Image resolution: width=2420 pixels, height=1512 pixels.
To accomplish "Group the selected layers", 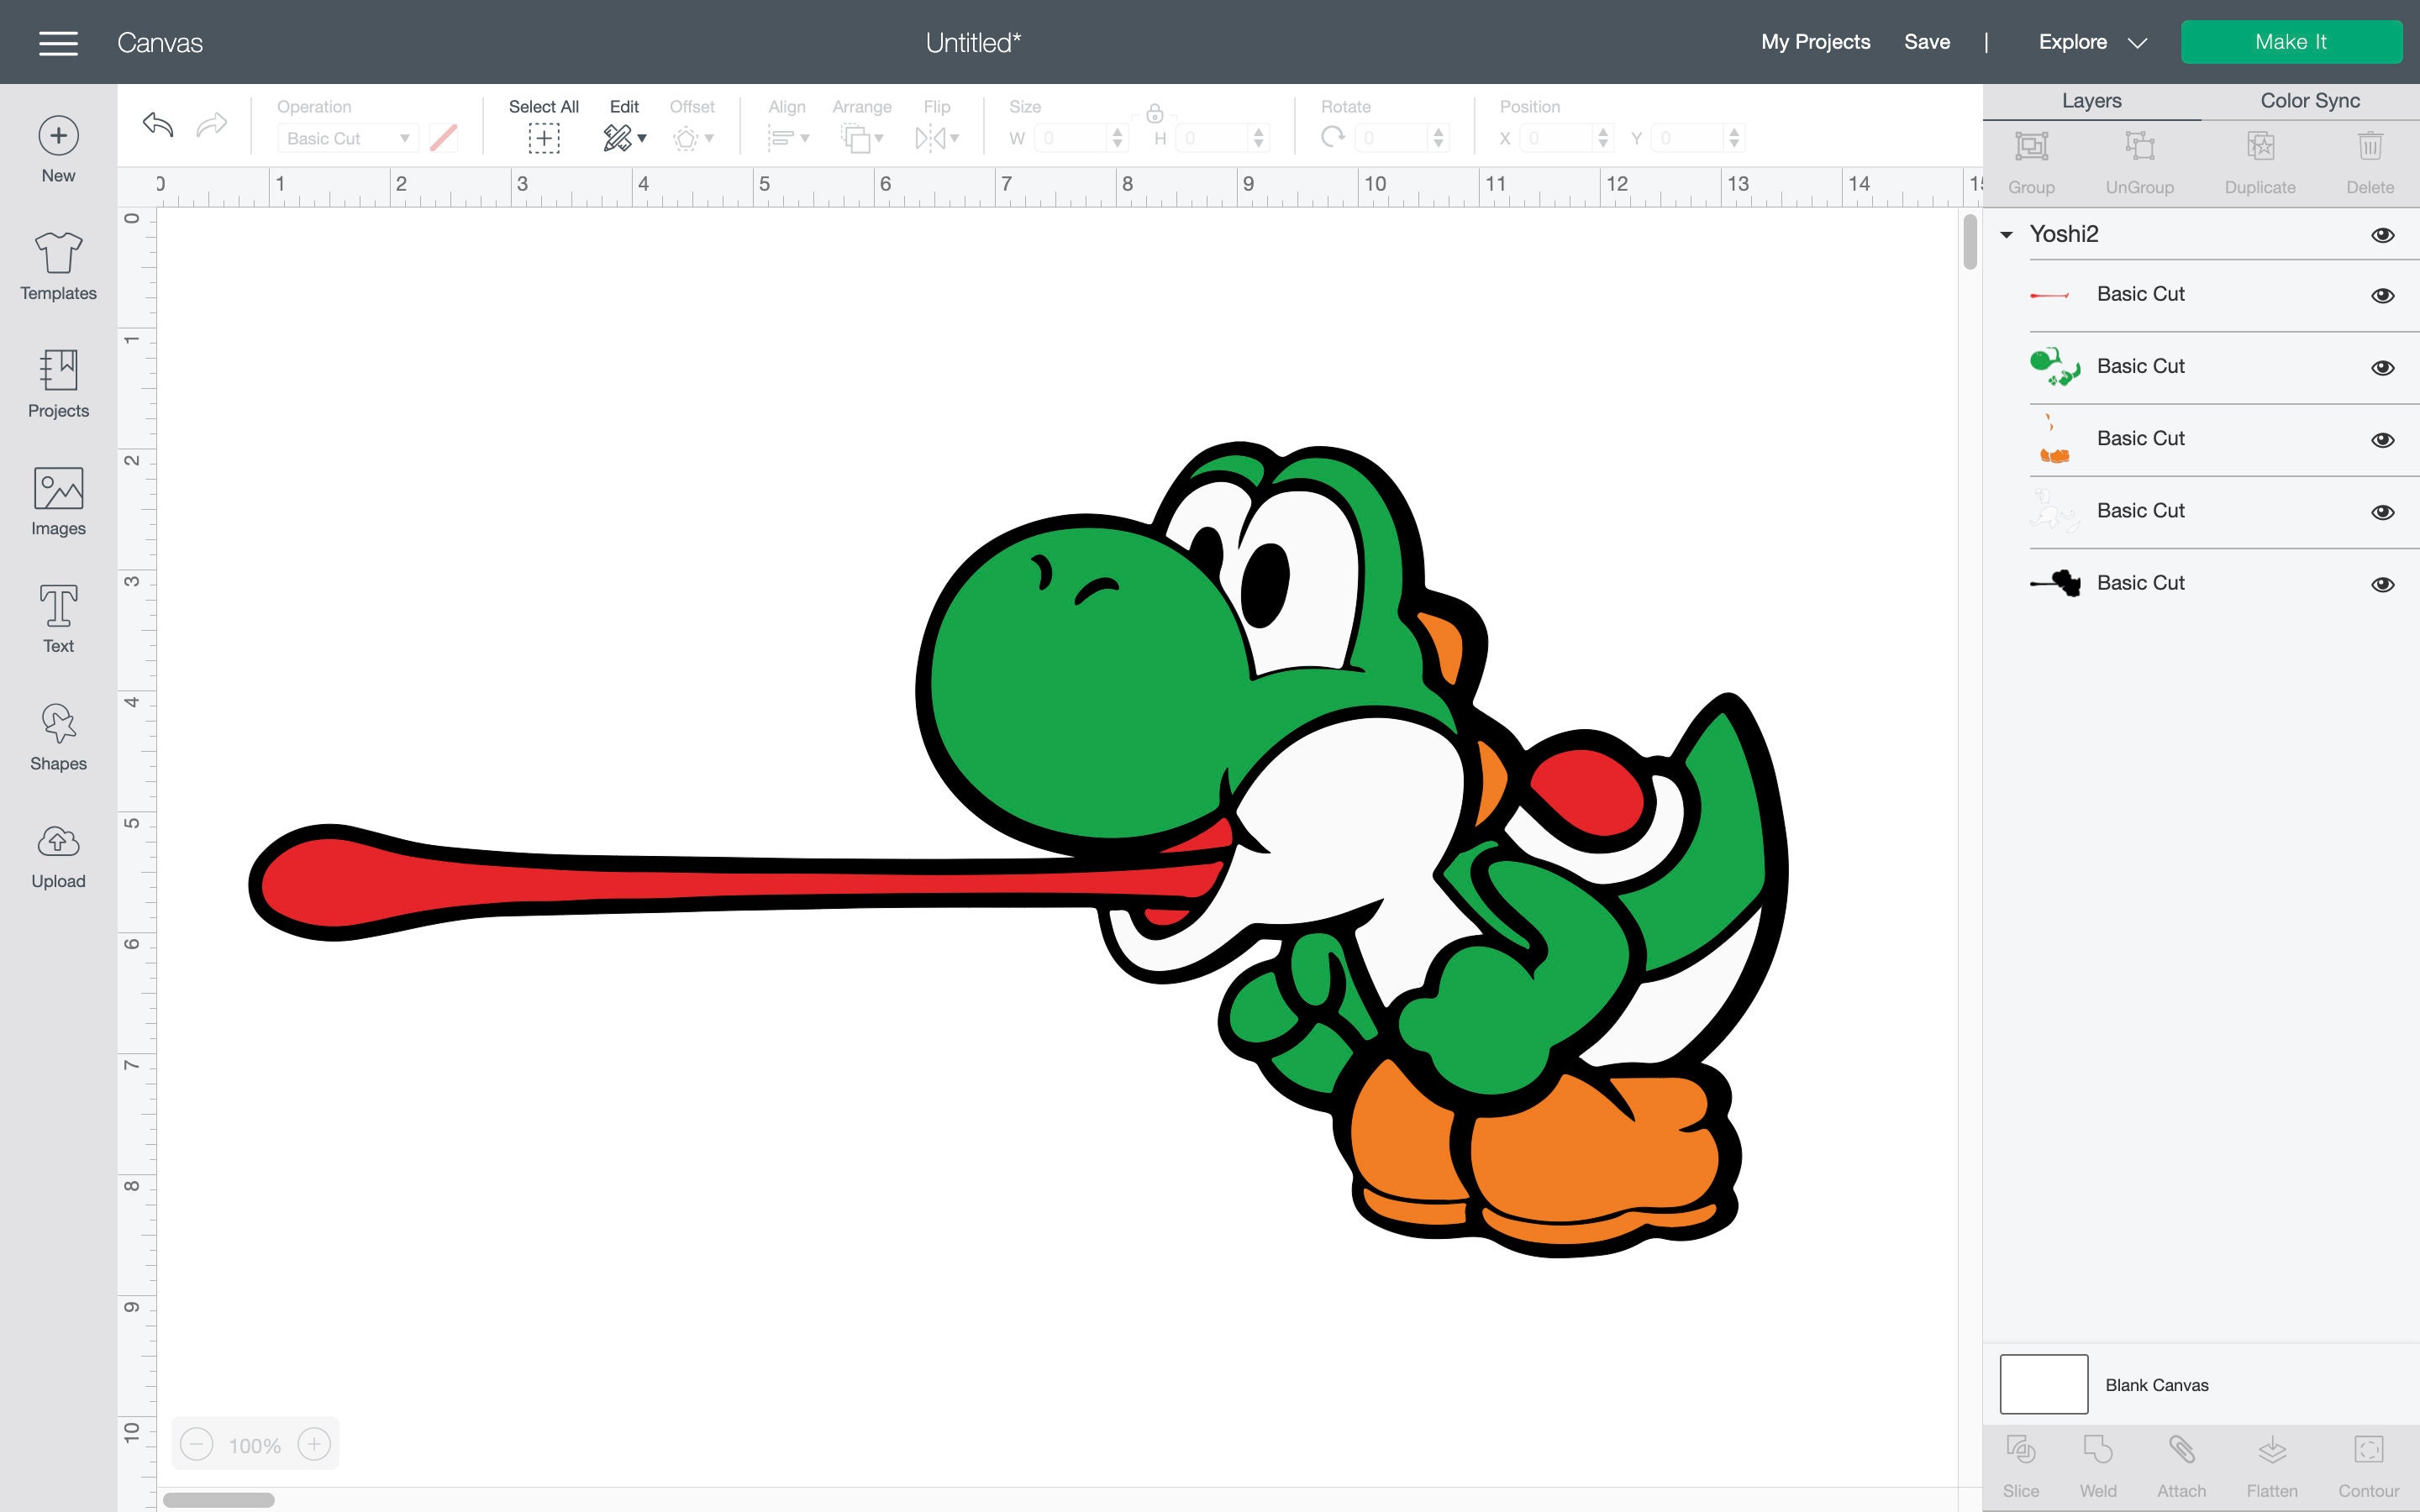I will coord(2031,163).
